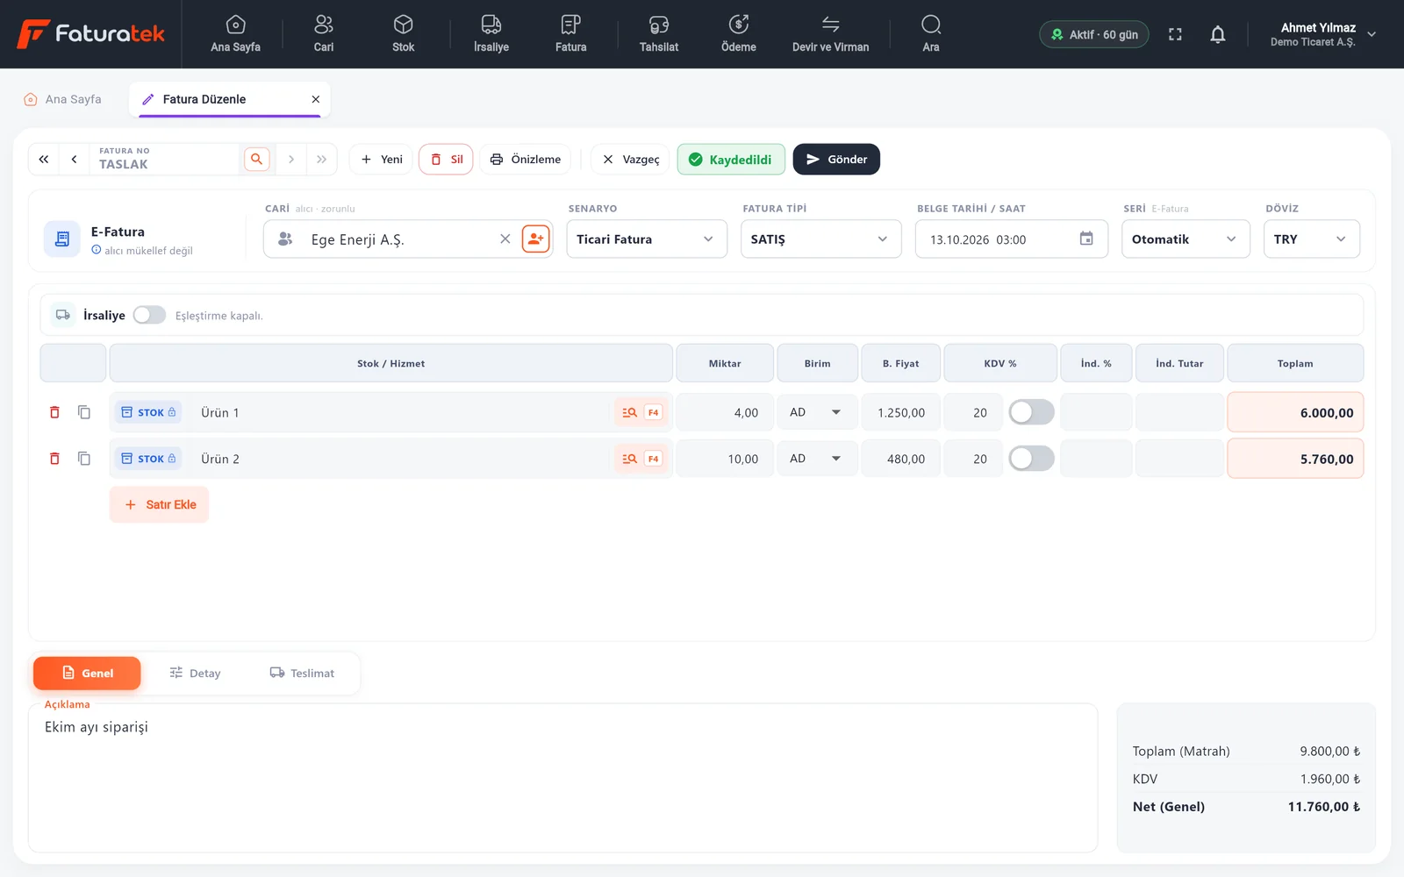Open the Fatura Tipi SATIŞ dropdown

coord(820,239)
